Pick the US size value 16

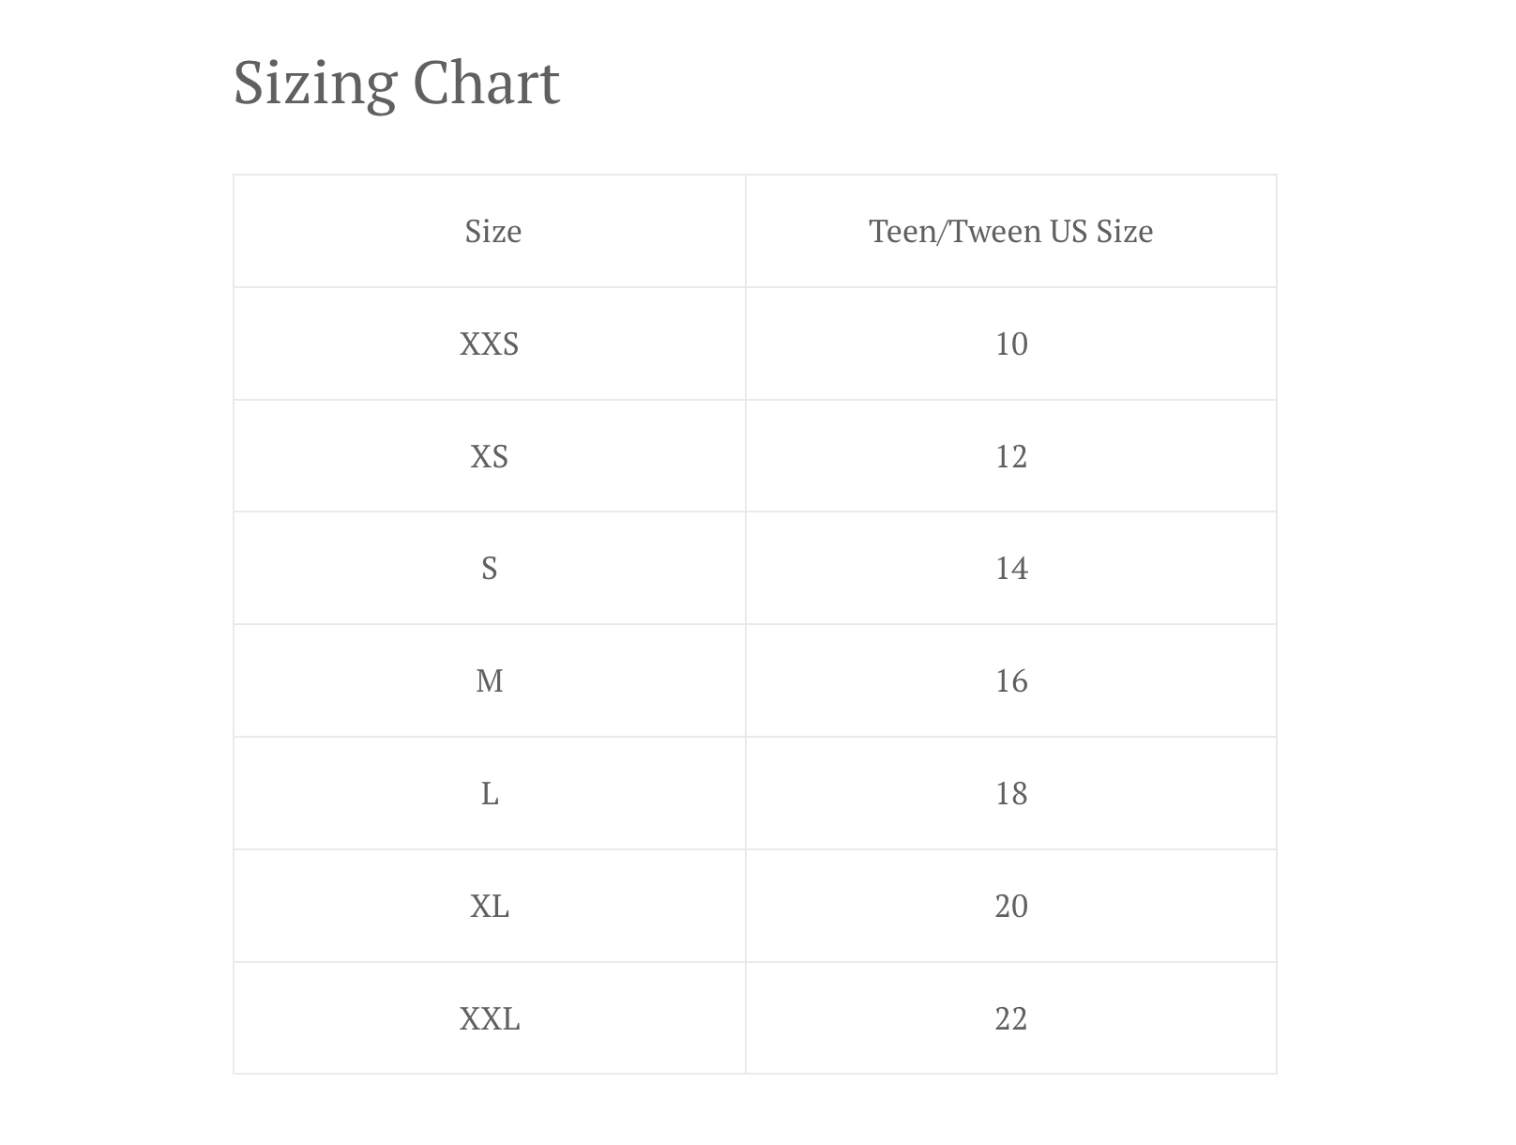coord(1011,681)
